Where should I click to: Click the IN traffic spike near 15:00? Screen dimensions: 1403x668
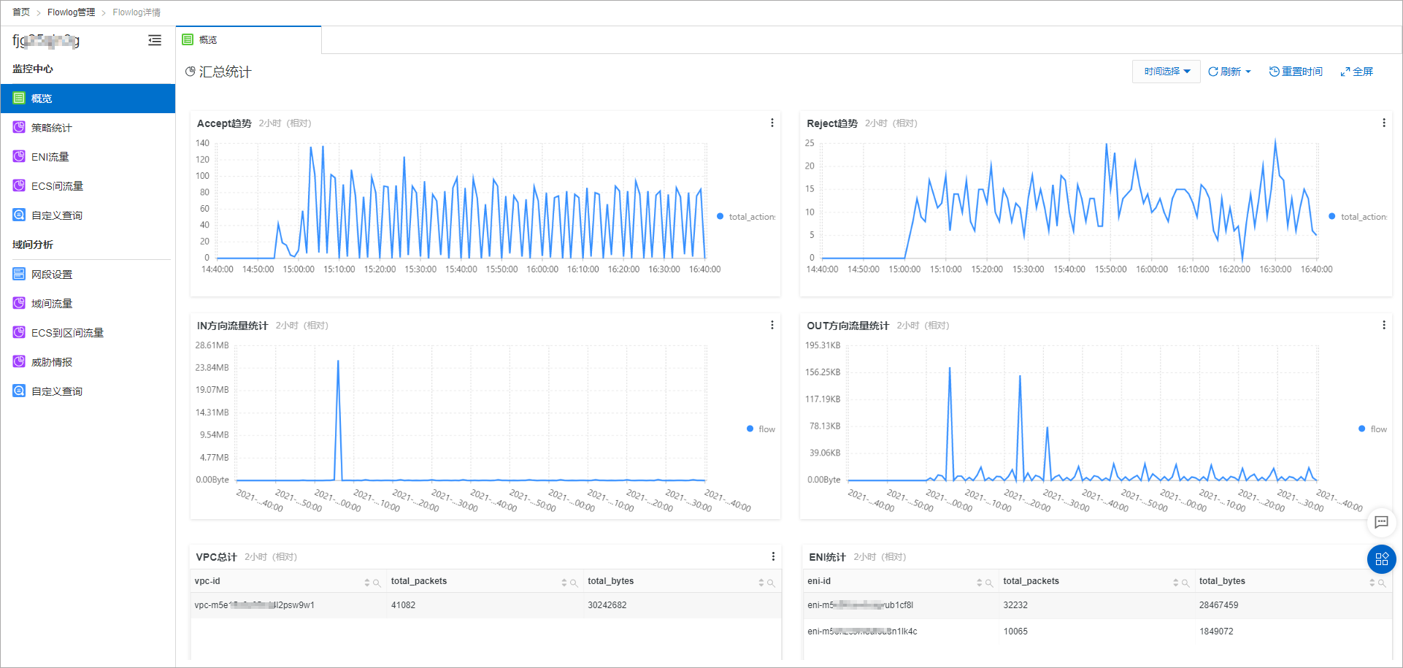coord(338,361)
